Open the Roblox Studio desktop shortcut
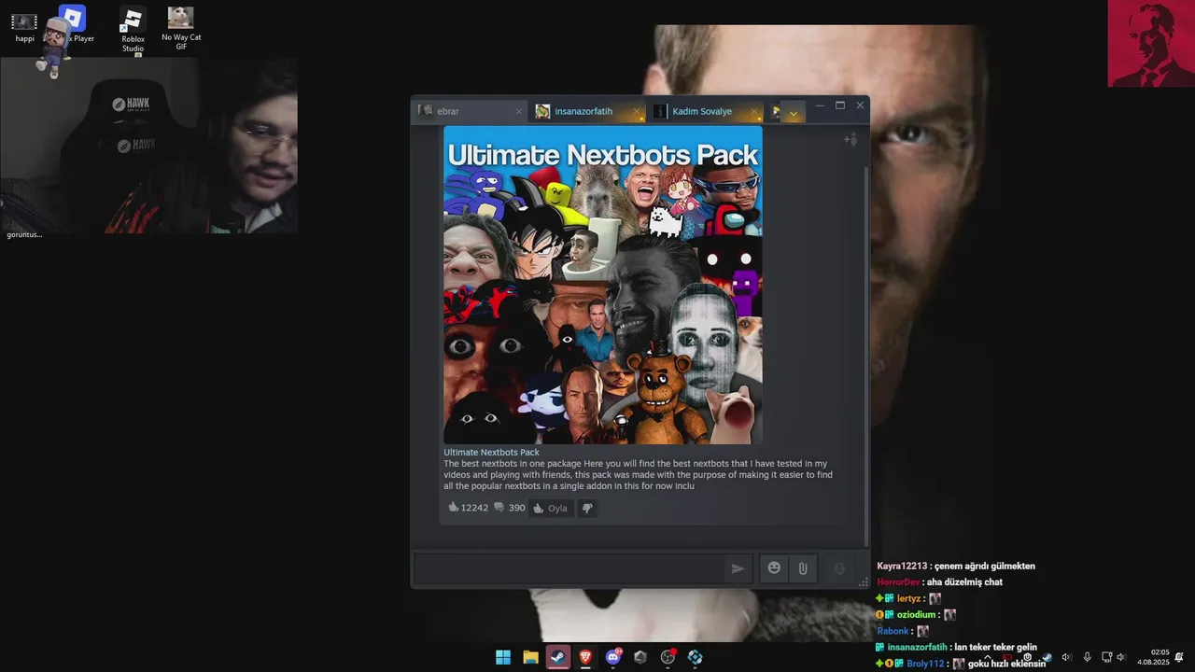This screenshot has height=672, width=1195. click(133, 30)
